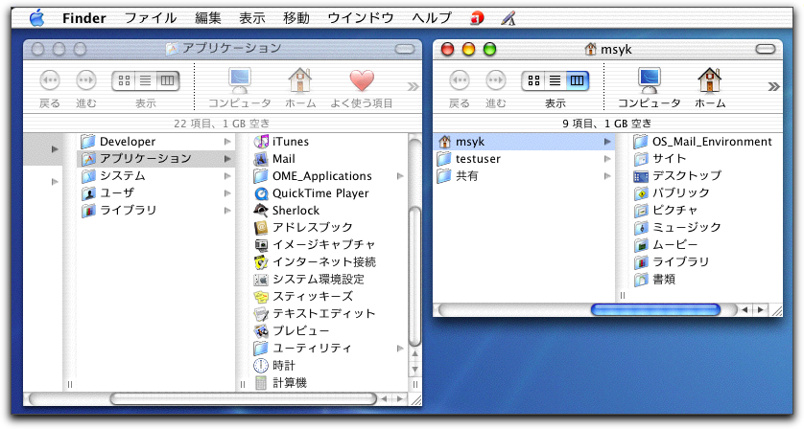Viewport: 804px width, 429px height.
Task: Click the Computer icon in Applications window toolbar
Action: coord(240,80)
